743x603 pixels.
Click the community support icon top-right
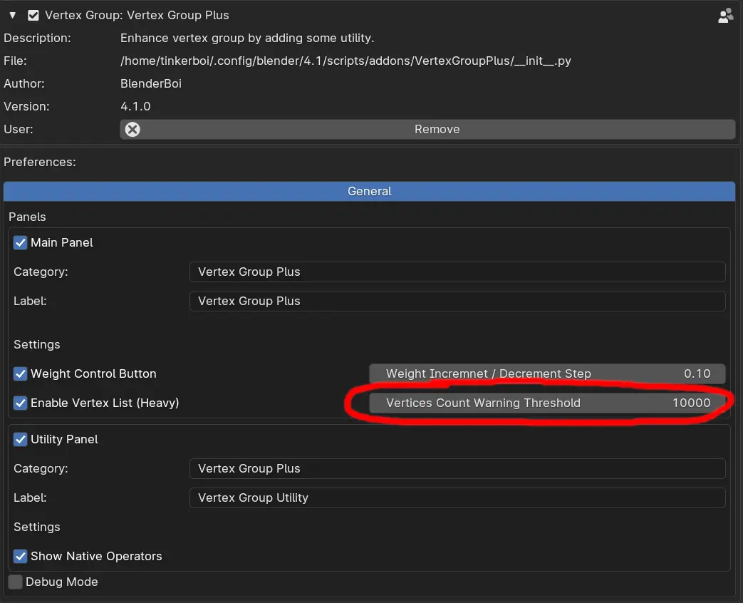[725, 14]
